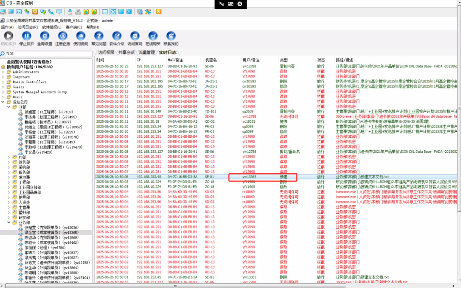
Task: Click the 注册正版 icon
Action: (x=62, y=36)
